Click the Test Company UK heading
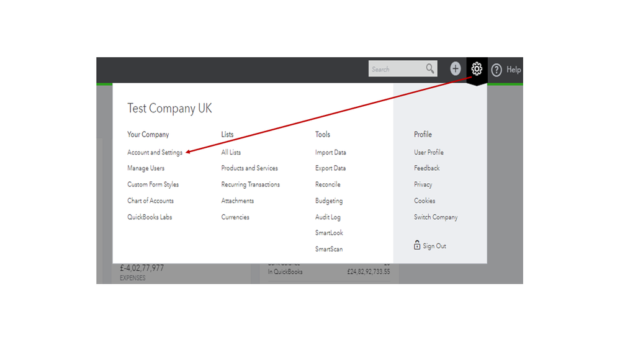Screen dimensions: 620x349 [169, 108]
